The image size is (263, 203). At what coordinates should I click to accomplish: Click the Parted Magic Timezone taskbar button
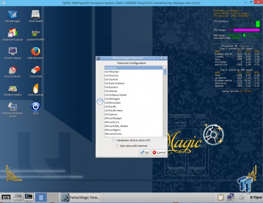(81, 198)
